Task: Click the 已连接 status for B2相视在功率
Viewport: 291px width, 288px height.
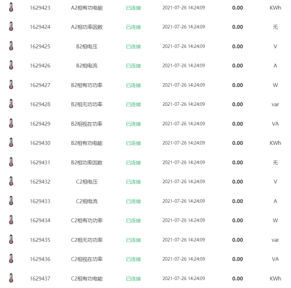Action: (133, 124)
